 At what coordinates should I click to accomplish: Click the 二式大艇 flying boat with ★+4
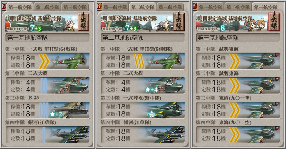coord(143,86)
